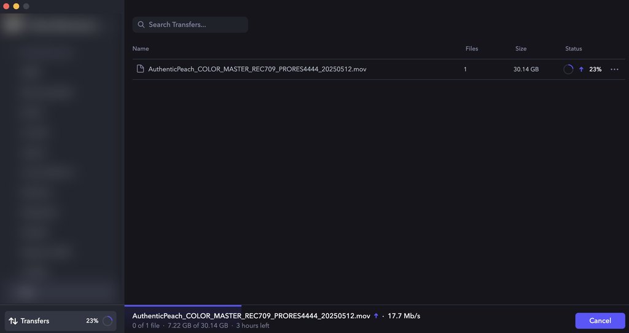Click the magnifier icon in search bar
This screenshot has width=629, height=333.
pos(141,25)
